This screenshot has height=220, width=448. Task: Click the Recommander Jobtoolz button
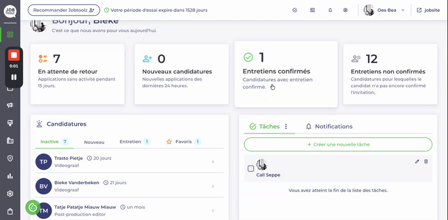[64, 10]
